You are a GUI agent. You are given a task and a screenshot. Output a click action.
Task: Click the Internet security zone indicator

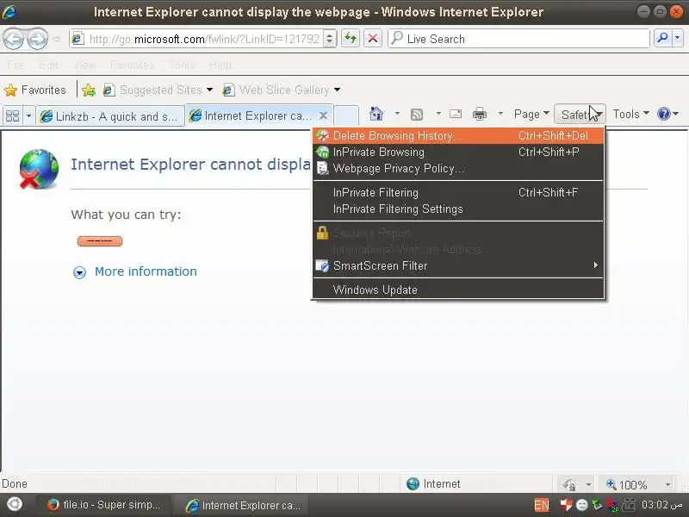(433, 484)
